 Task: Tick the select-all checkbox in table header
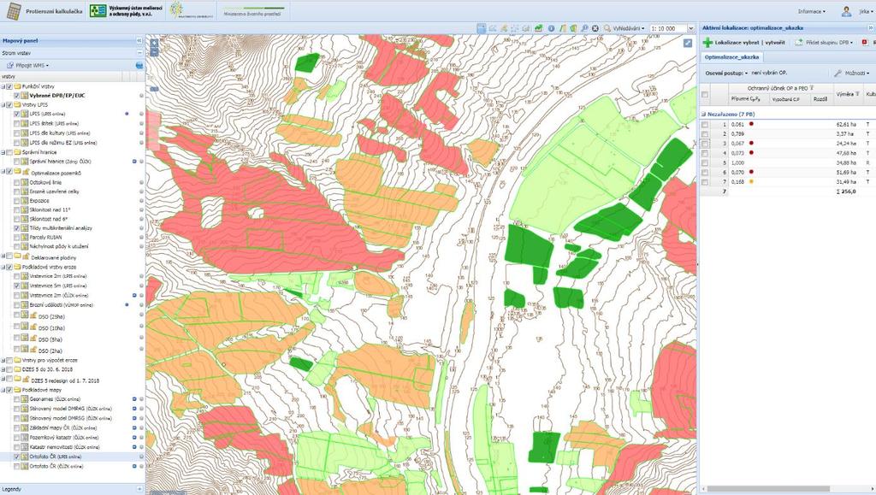click(x=705, y=94)
